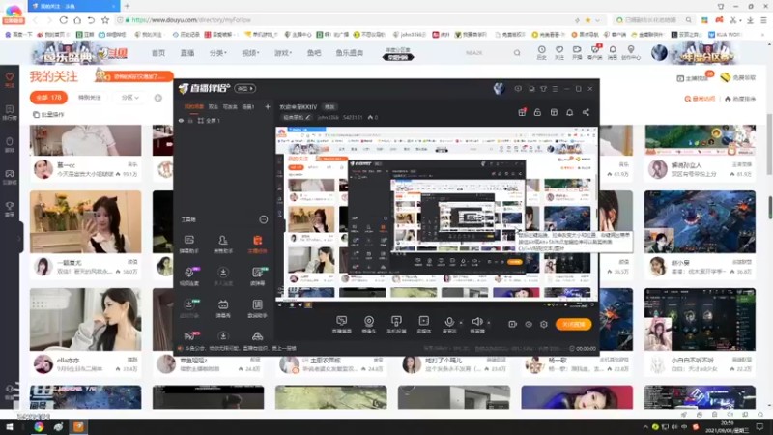Open mode switch pill beside streaming app logo
The image size is (773, 435).
click(245, 89)
